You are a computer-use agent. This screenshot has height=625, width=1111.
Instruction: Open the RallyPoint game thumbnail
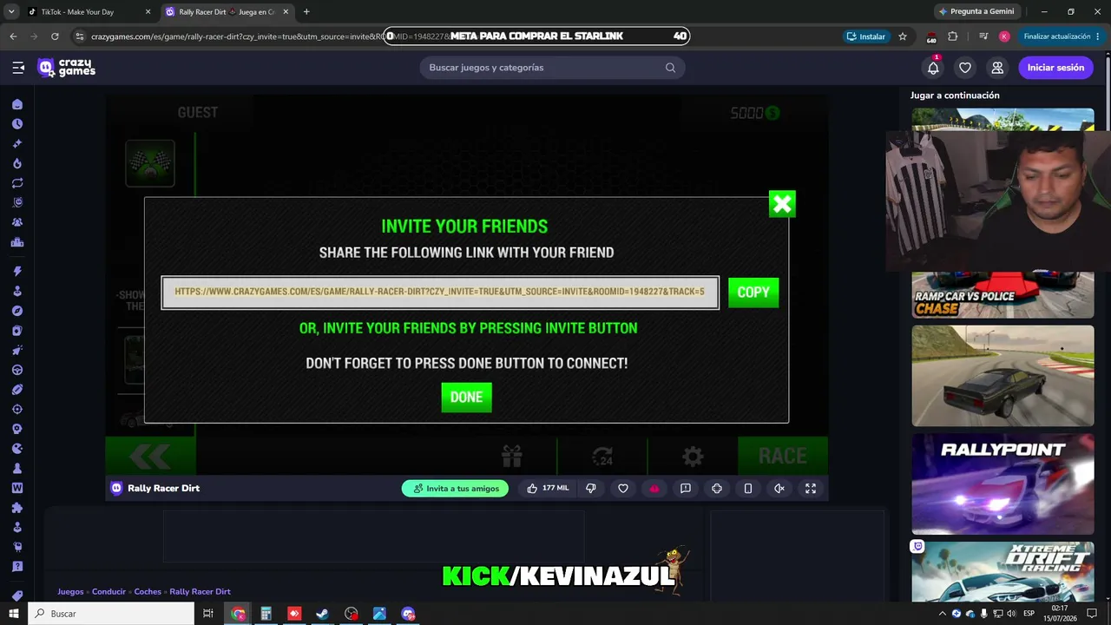[x=1003, y=484]
